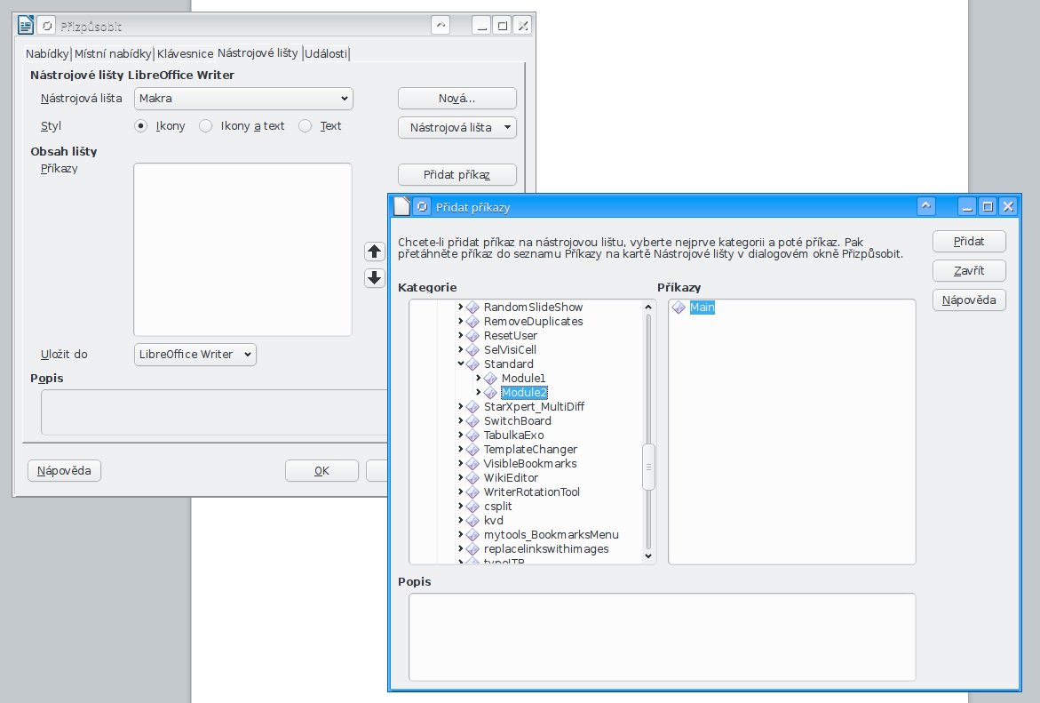Move command up with the up arrow button

click(x=374, y=251)
